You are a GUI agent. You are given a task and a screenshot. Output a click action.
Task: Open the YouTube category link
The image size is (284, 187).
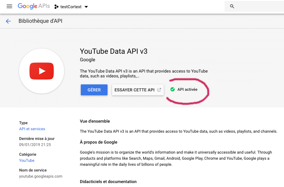click(27, 160)
